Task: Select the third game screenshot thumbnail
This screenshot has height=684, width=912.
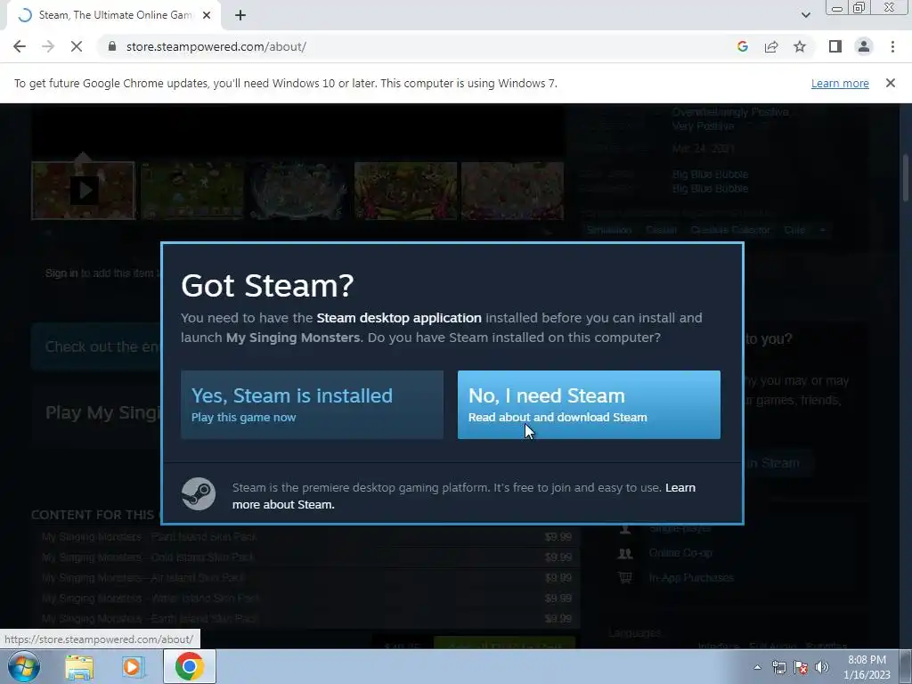Action: 298,191
